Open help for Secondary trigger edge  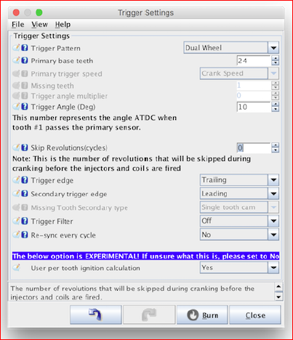click(25, 193)
